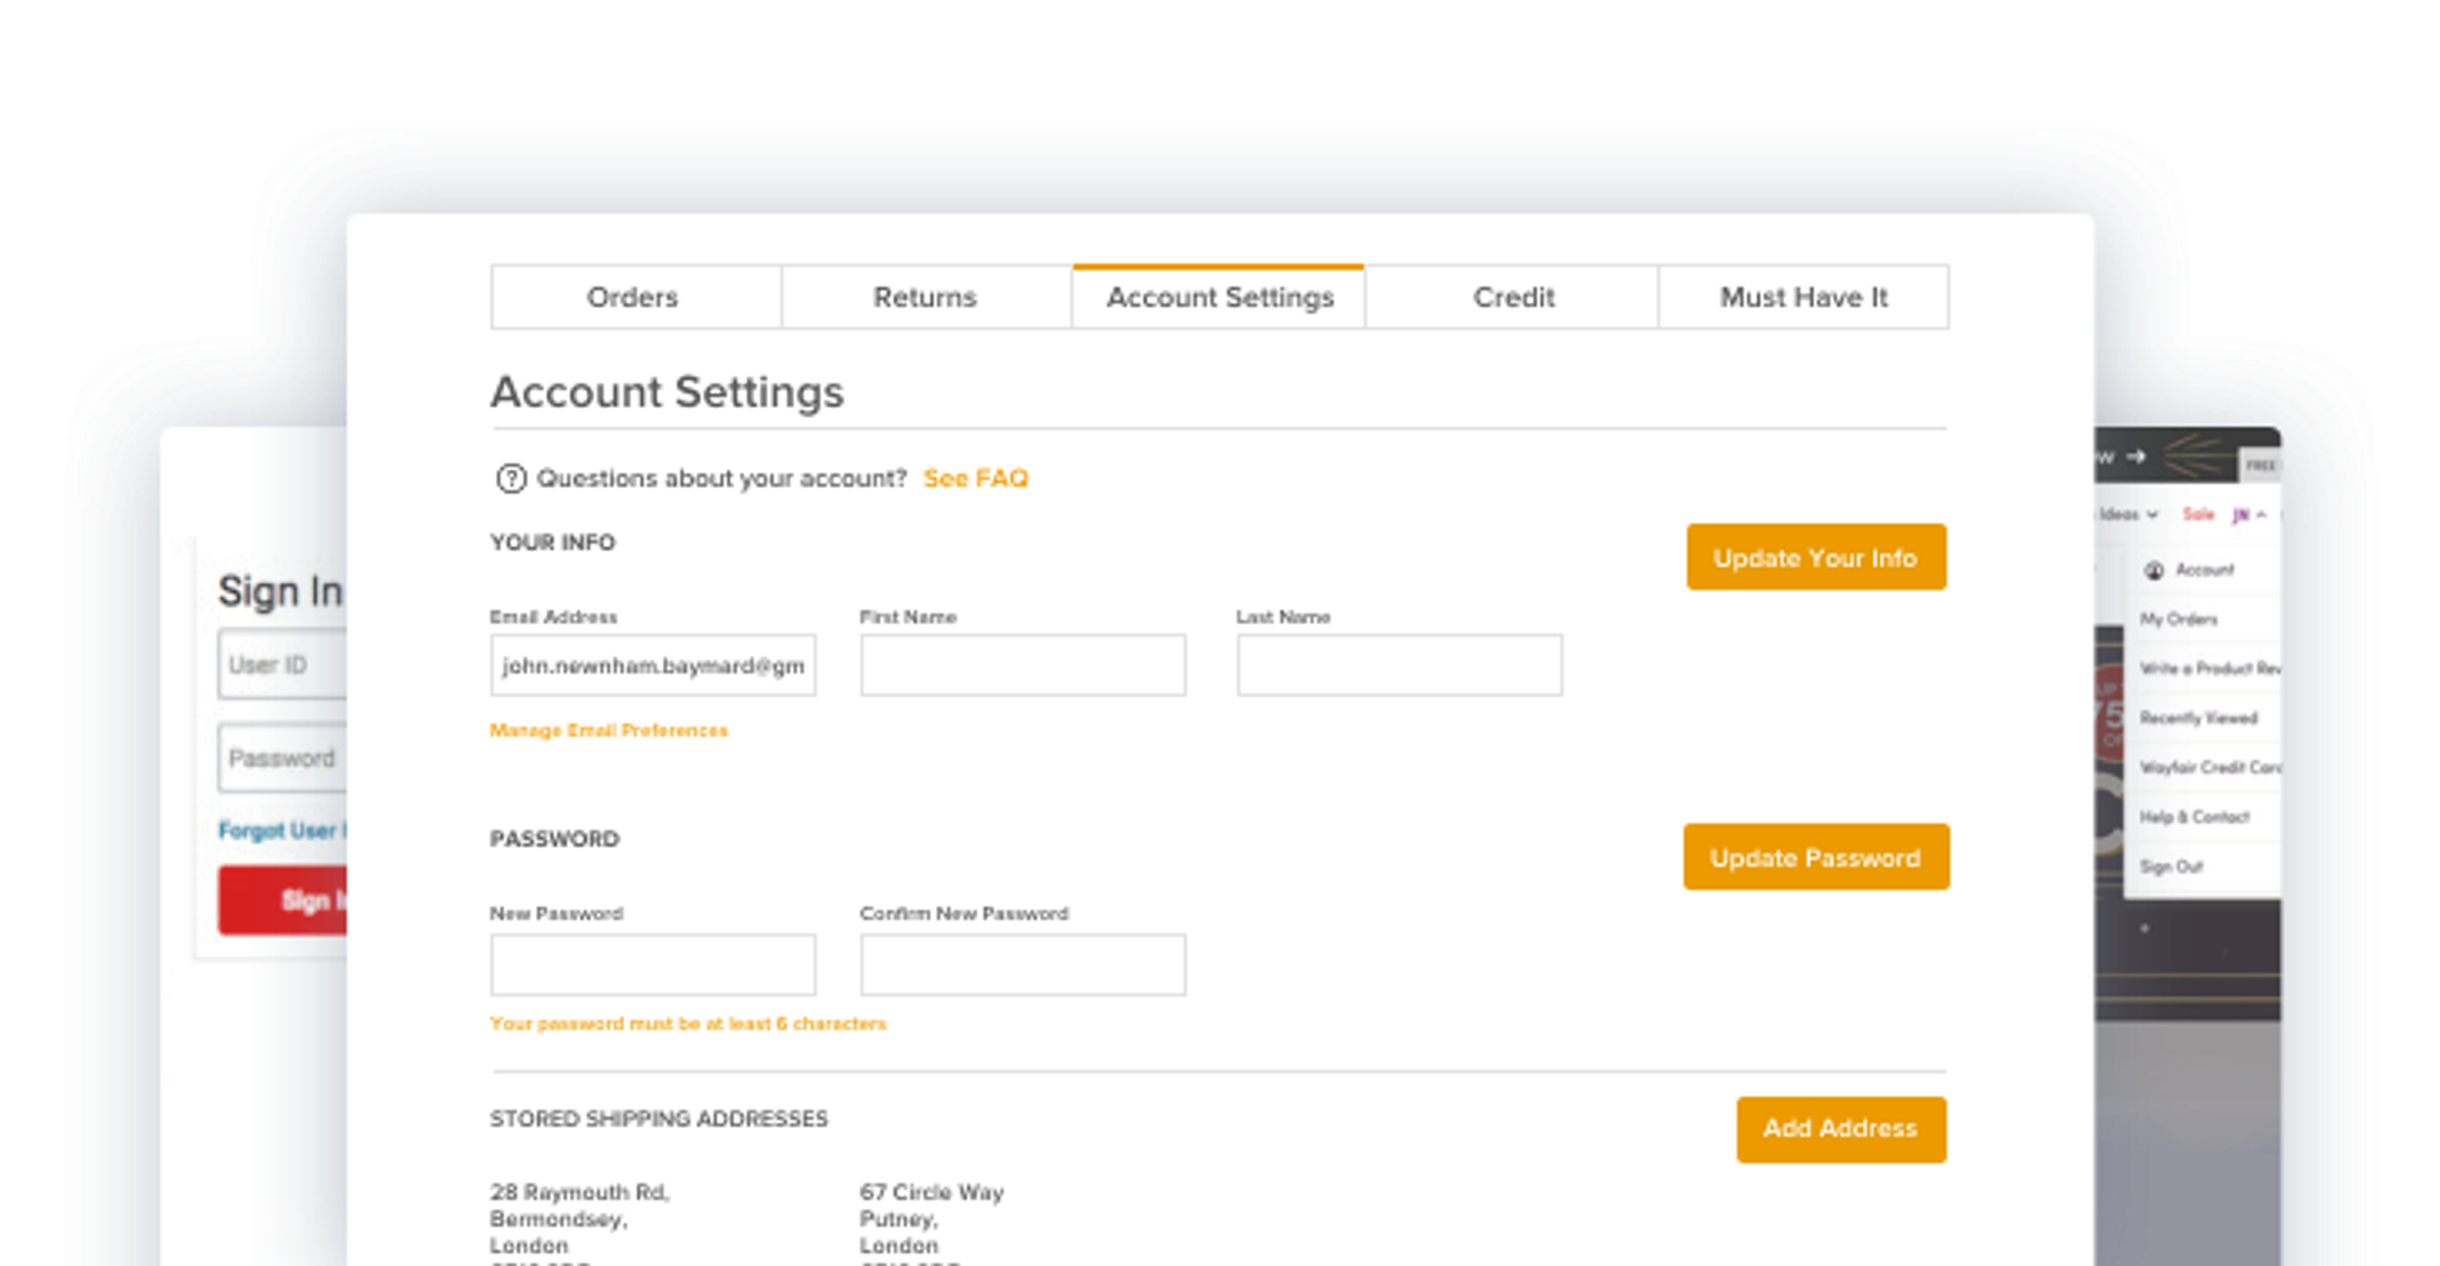Image resolution: width=2440 pixels, height=1266 pixels.
Task: Click the YOUR INFO section heading
Action: pyautogui.click(x=552, y=542)
